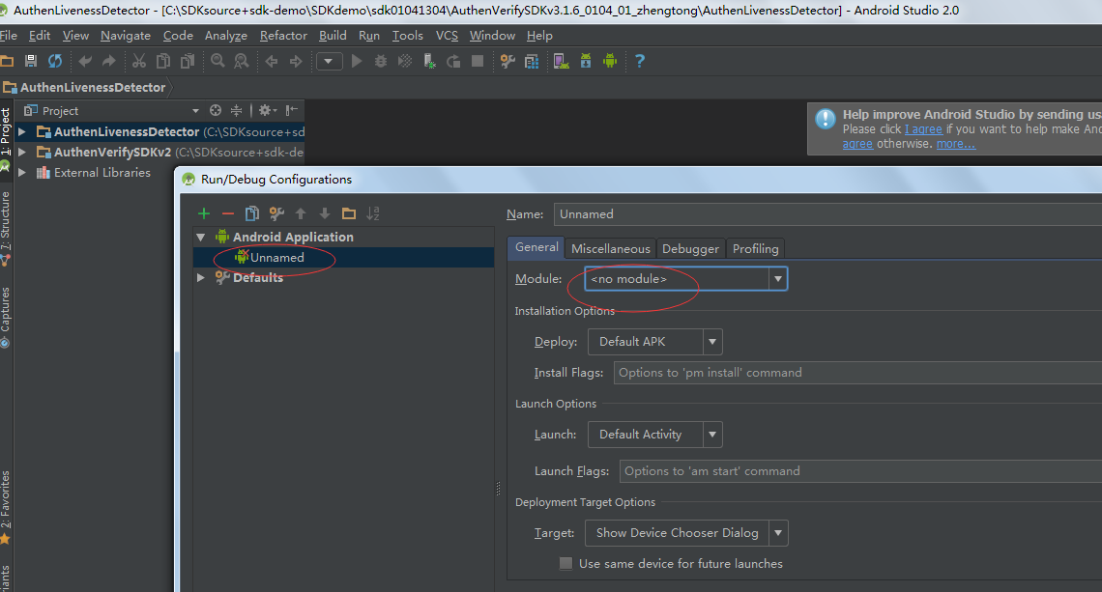Click the 'more...' link in notification

(955, 144)
